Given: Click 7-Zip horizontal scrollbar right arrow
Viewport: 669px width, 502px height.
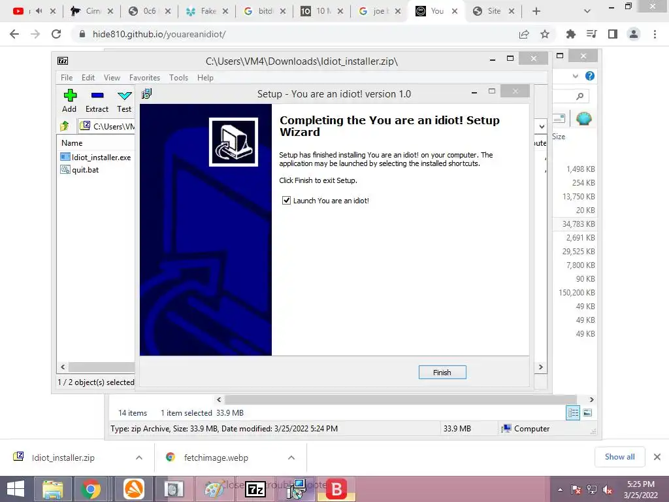Looking at the screenshot, I should tap(540, 367).
